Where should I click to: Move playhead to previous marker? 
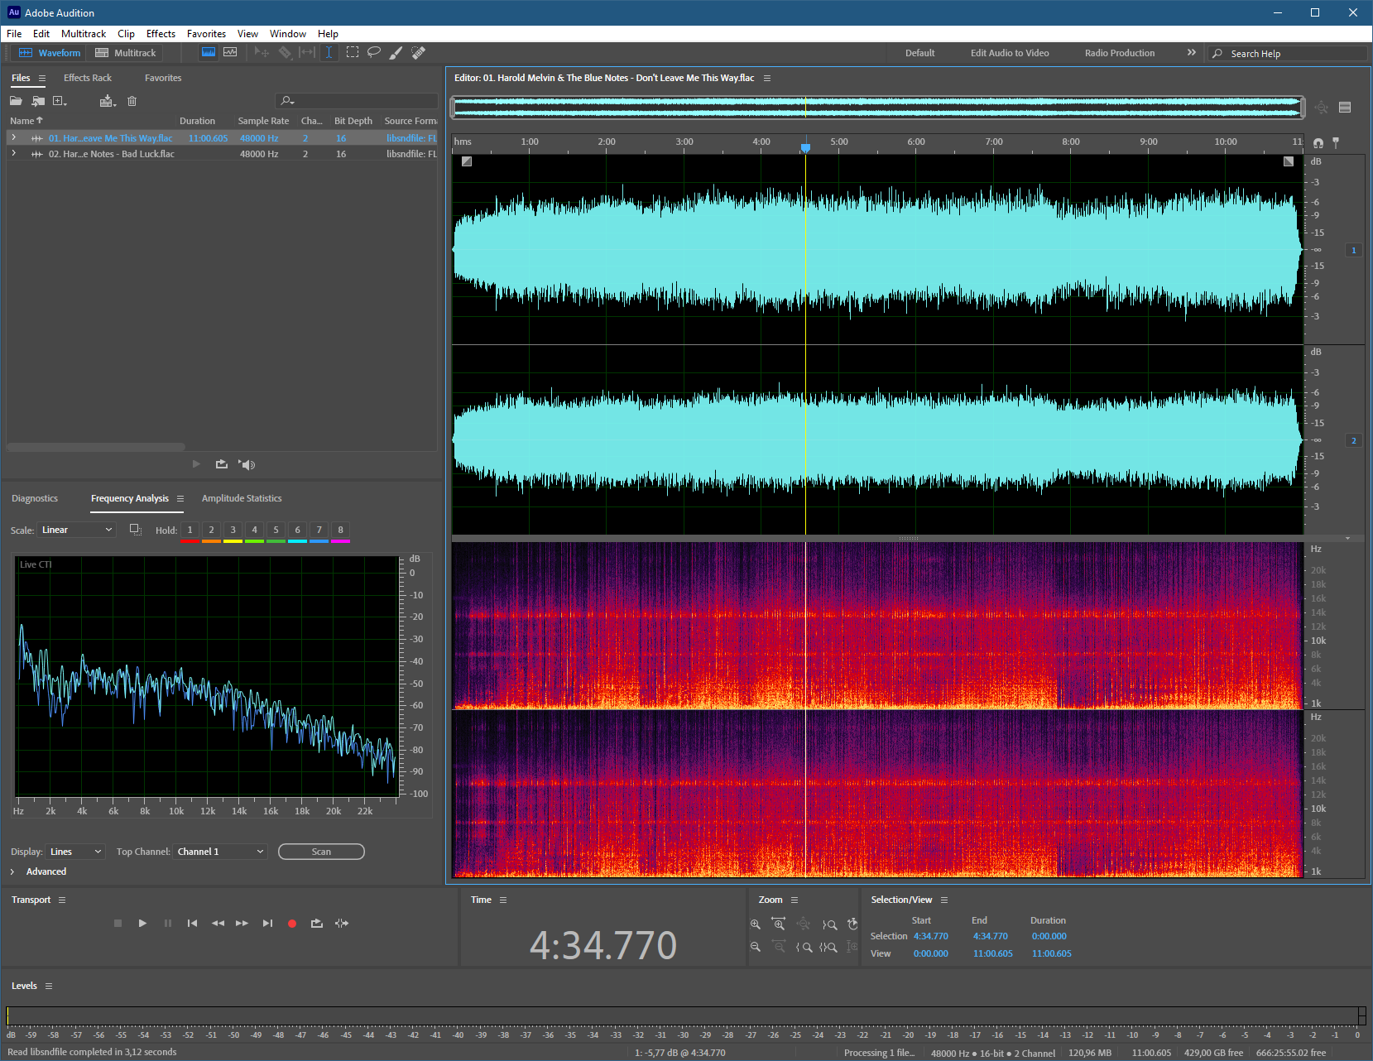pos(192,923)
